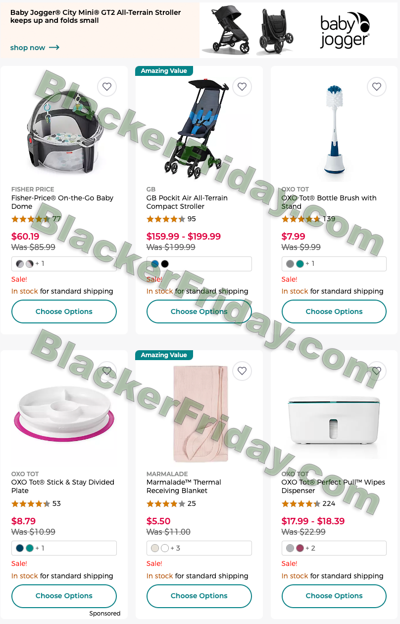Heart the OXO Tot Wipes Dispenser
Viewport: 400px width, 624px height.
point(377,371)
